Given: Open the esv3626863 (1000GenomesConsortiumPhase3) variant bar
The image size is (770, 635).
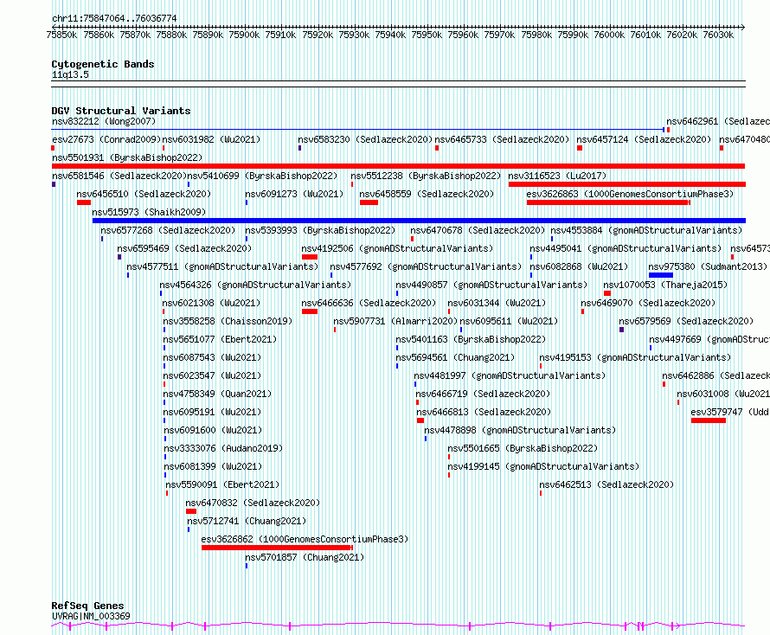Looking at the screenshot, I should click(608, 202).
